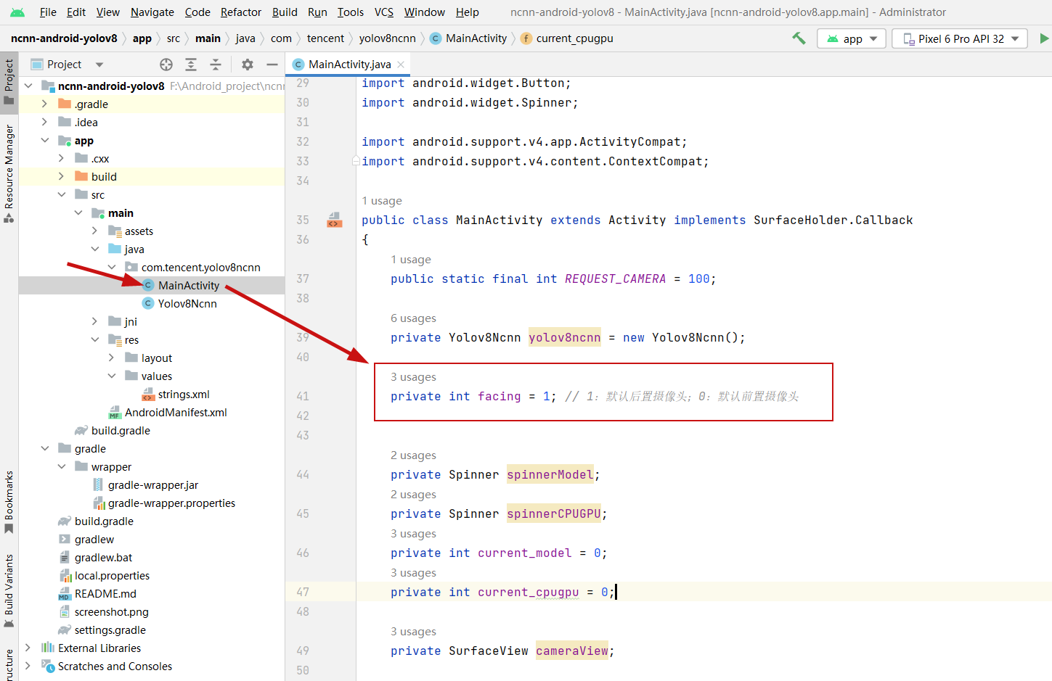The image size is (1052, 681).
Task: Collapse the wrapper folder
Action: [x=62, y=466]
